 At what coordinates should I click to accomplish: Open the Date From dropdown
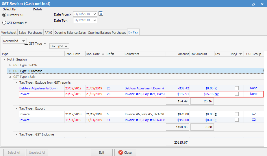95,14
